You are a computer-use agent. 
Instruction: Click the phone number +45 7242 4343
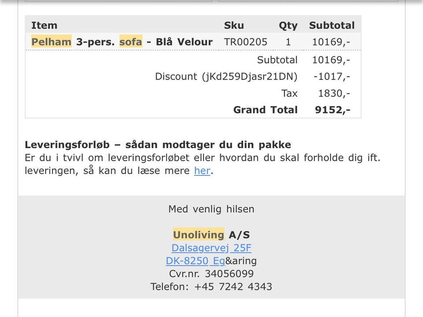tap(233, 287)
